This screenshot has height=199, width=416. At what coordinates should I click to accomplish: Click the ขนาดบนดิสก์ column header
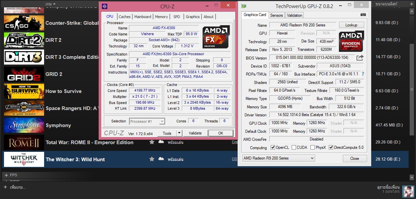[x=386, y=4]
